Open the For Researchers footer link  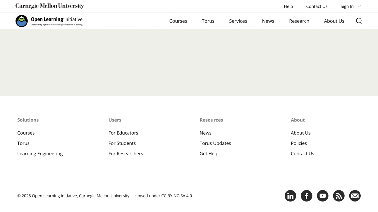click(126, 154)
